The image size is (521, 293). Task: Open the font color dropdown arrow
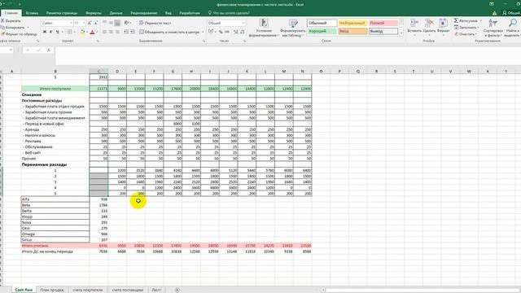(97, 32)
